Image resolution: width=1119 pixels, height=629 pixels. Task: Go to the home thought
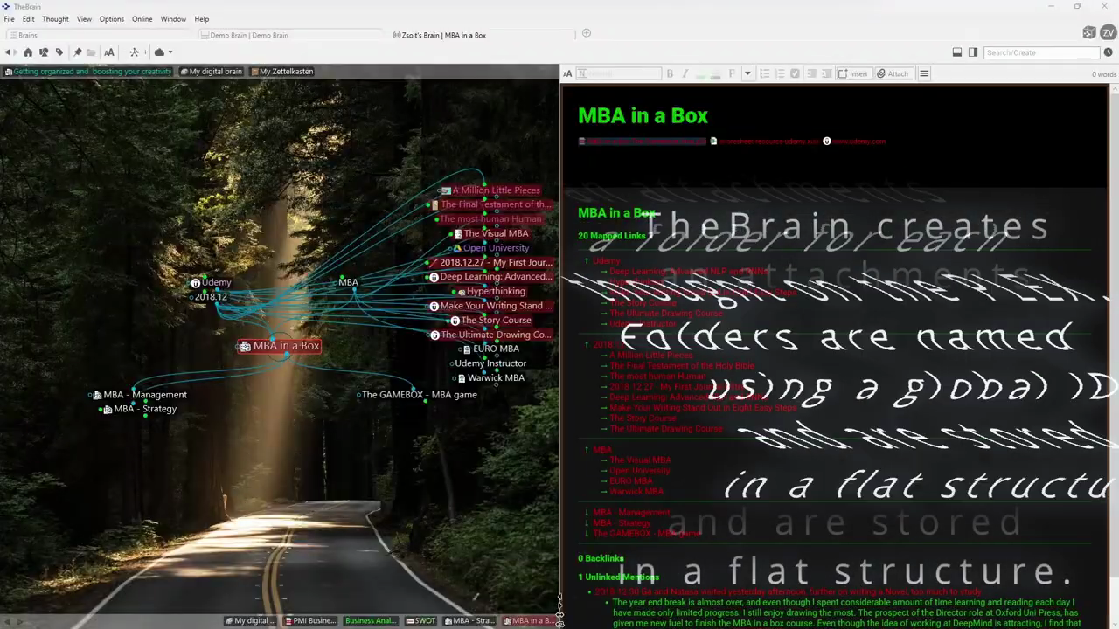click(x=28, y=52)
